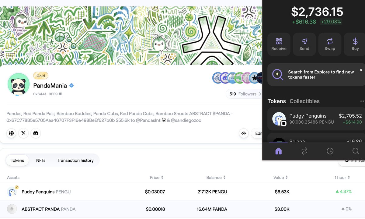Open wallet search magnifier tab
This screenshot has width=365, height=219.
click(356, 151)
